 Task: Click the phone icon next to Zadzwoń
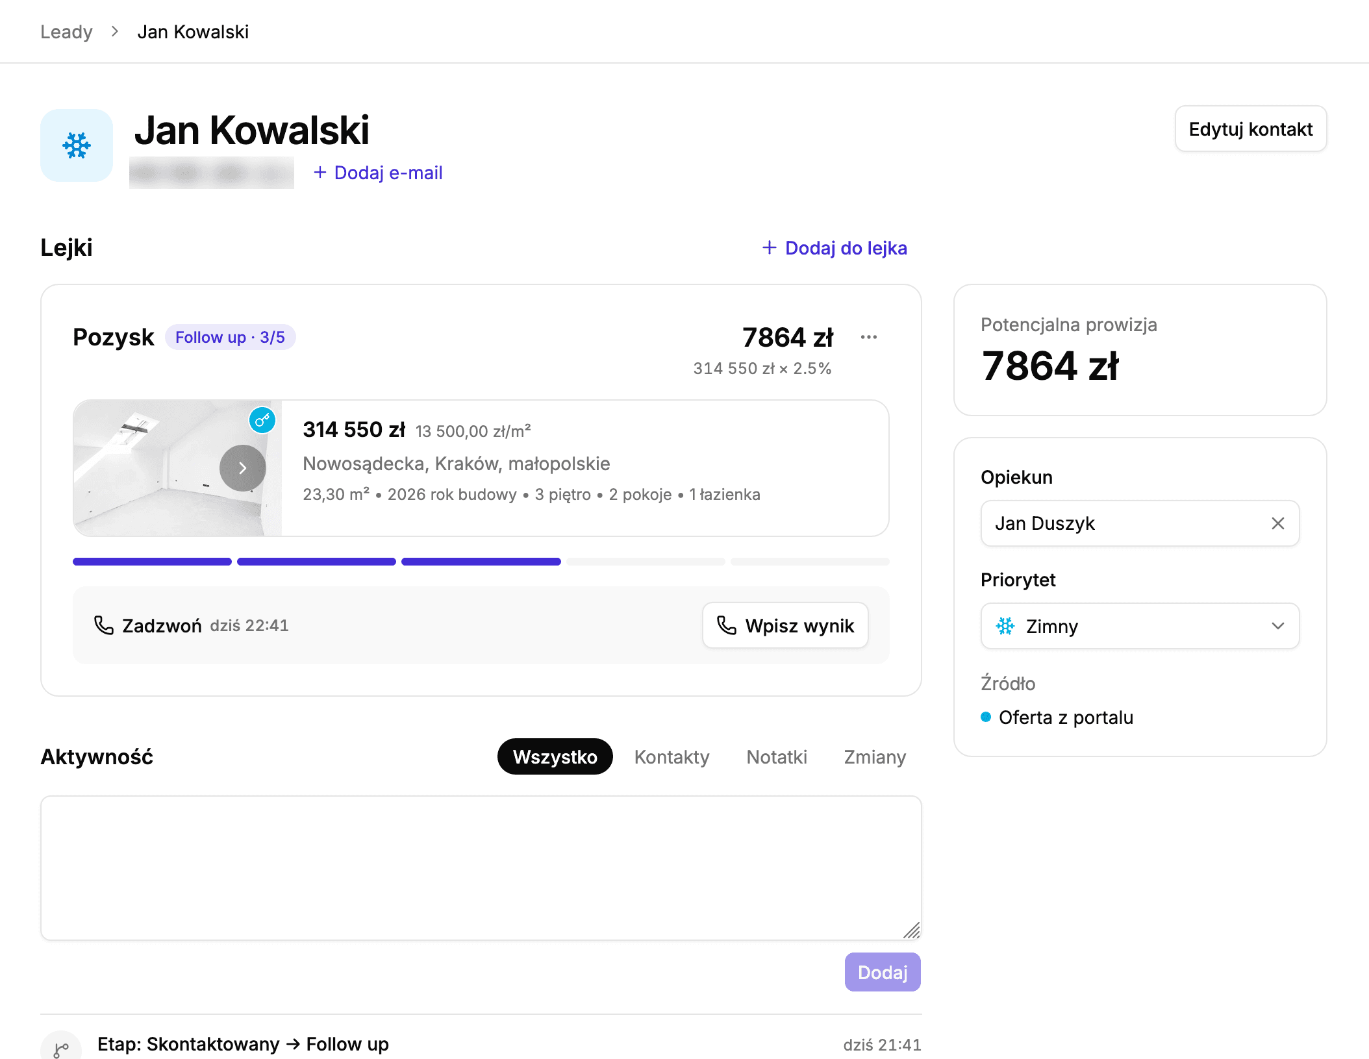[104, 625]
